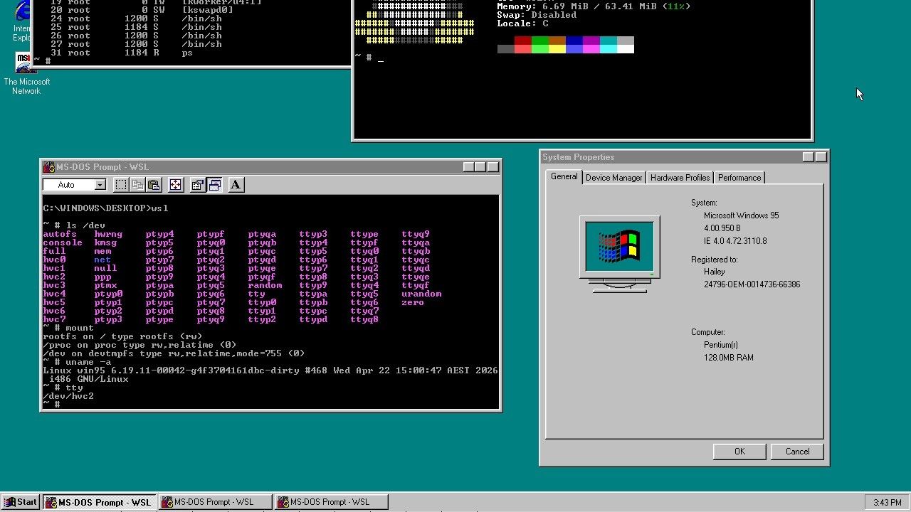Click Cancel in System Properties

[797, 451]
